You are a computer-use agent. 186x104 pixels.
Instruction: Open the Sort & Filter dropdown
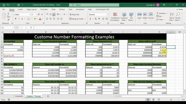click(x=172, y=17)
